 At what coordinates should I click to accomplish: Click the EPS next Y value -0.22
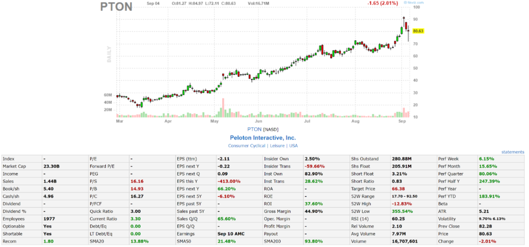click(x=223, y=166)
